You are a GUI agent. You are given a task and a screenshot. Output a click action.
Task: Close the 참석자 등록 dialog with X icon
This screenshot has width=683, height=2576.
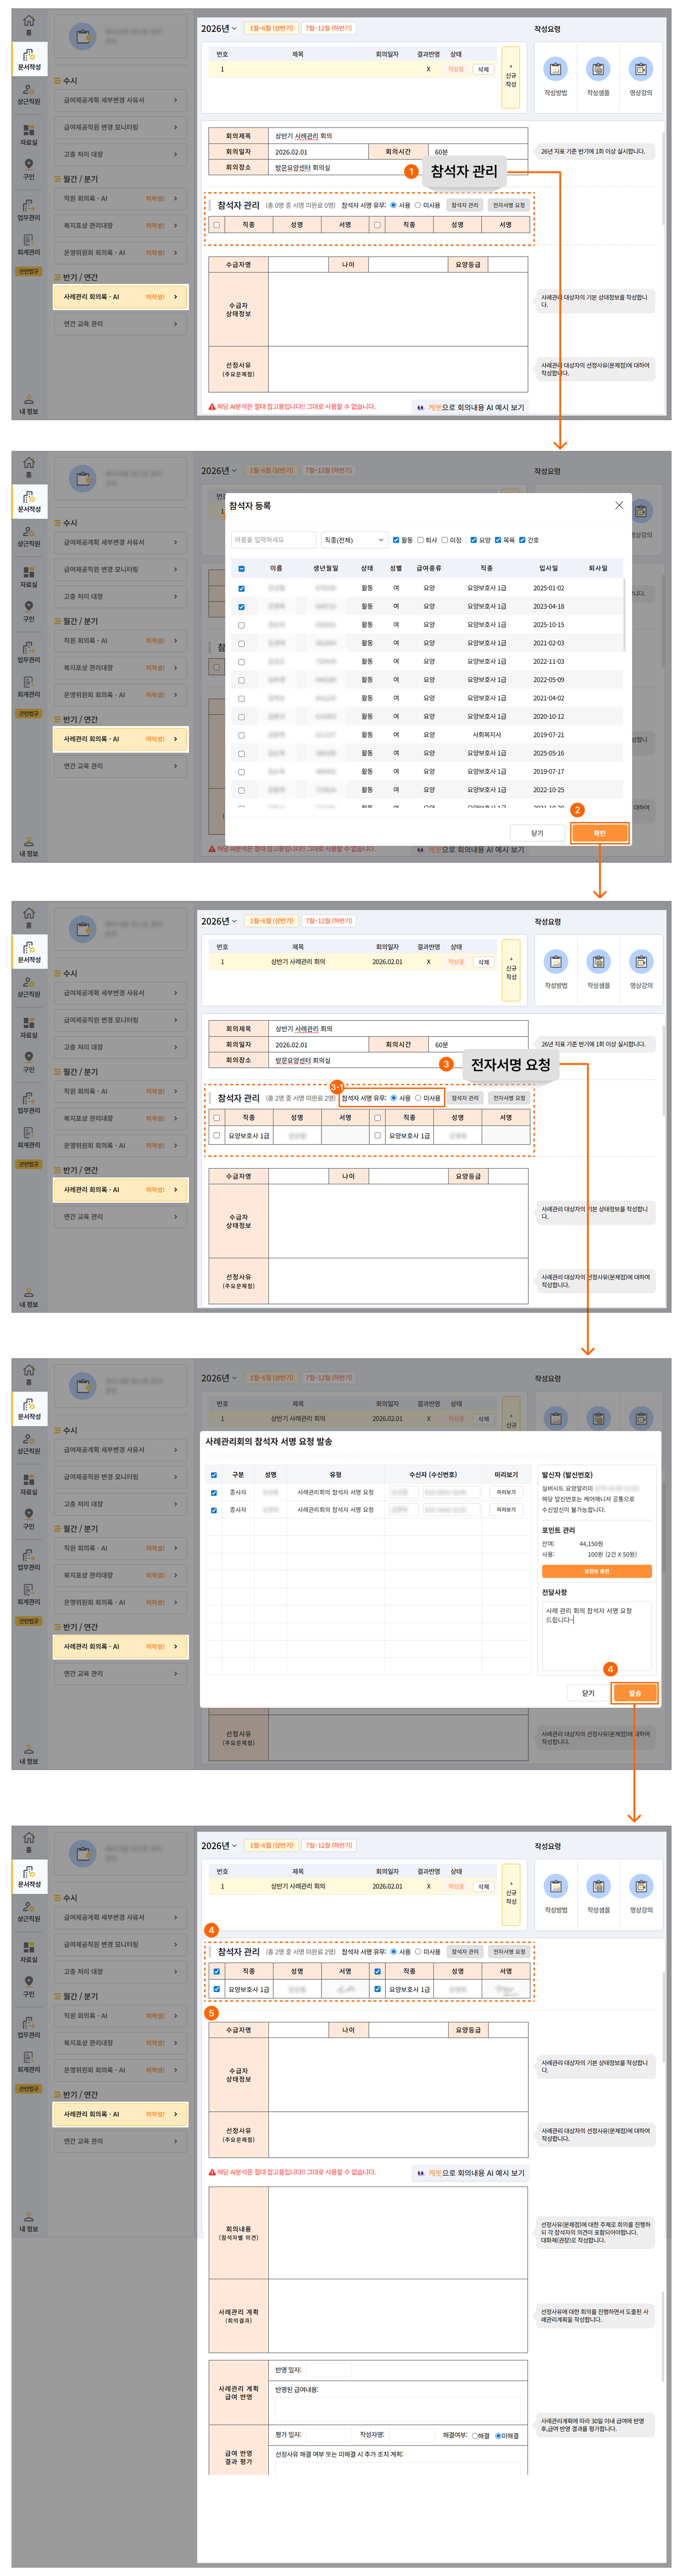tap(618, 505)
